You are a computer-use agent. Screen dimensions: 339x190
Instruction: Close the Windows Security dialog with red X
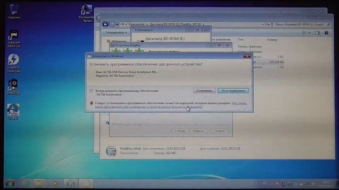(247, 56)
